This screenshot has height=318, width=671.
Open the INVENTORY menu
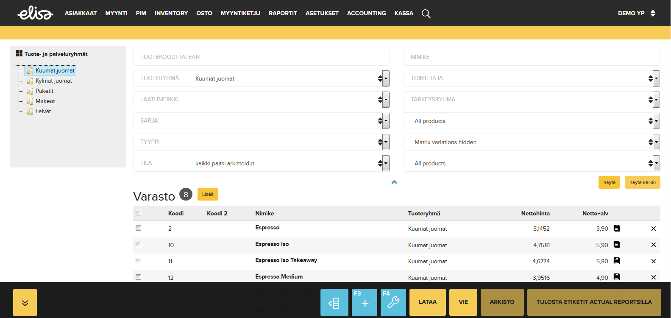point(171,13)
